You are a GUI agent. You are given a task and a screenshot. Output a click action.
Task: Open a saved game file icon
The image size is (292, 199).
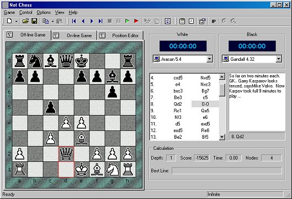(25, 21)
